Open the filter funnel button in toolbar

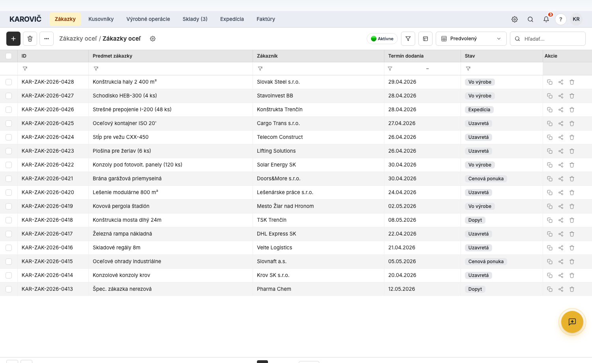coord(408,39)
